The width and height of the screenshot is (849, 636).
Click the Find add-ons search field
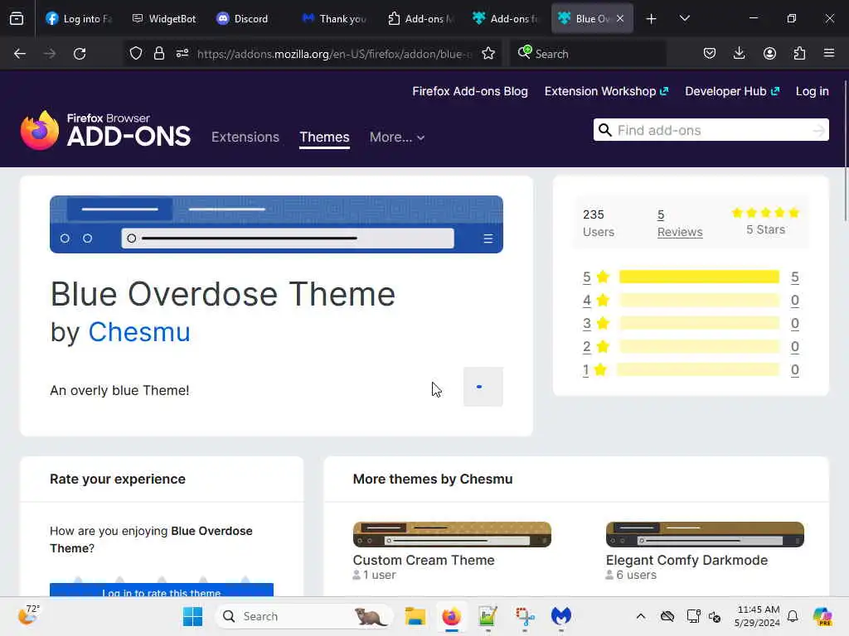click(711, 130)
